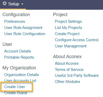The image size is (103, 97).
Task: Open Configure Access Control
Action: coord(77,40)
